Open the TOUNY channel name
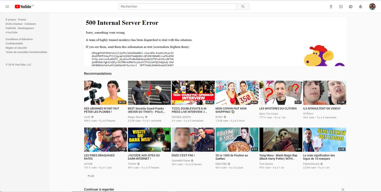 (x=132, y=164)
